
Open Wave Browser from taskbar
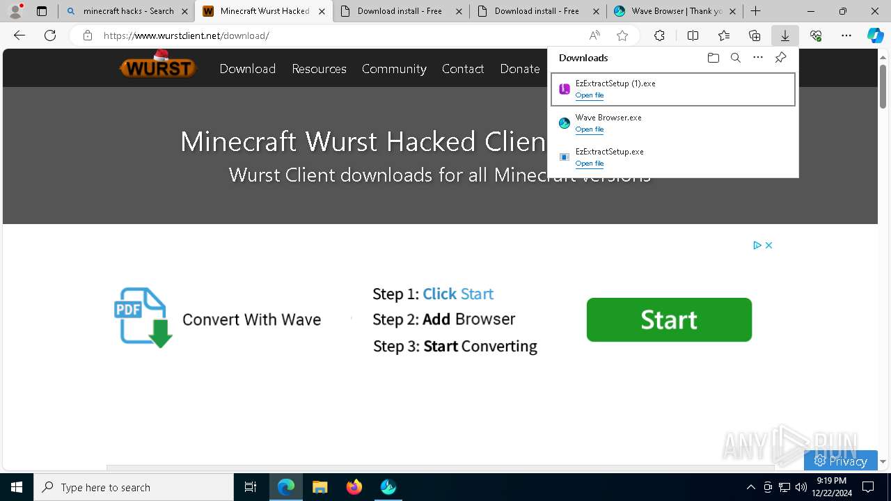[388, 487]
